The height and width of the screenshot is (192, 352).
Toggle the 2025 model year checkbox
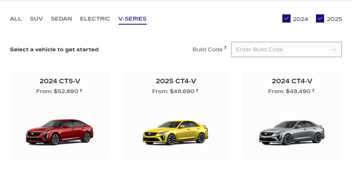(x=320, y=18)
